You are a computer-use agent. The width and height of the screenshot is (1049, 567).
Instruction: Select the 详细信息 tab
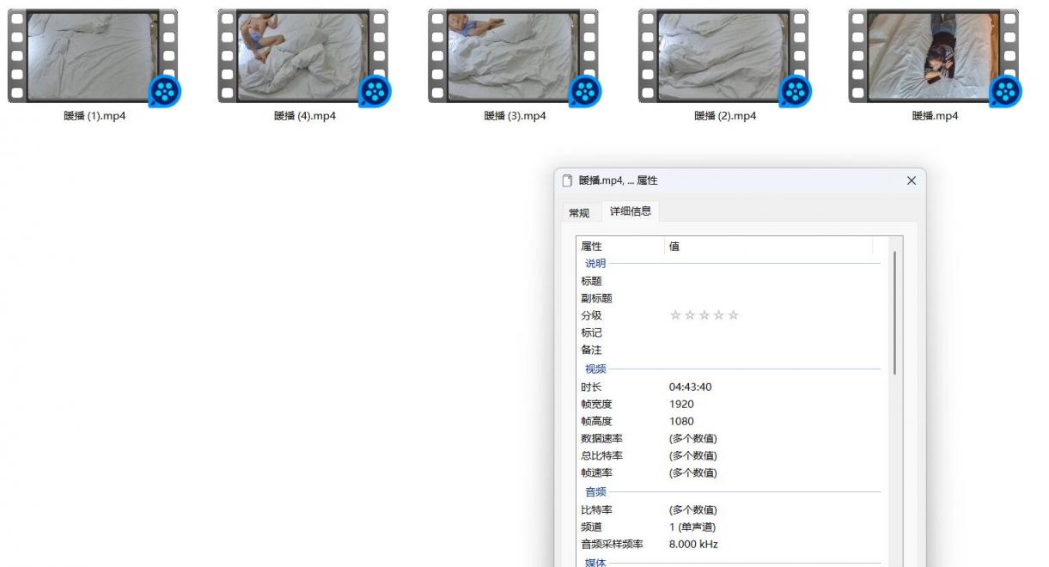630,211
